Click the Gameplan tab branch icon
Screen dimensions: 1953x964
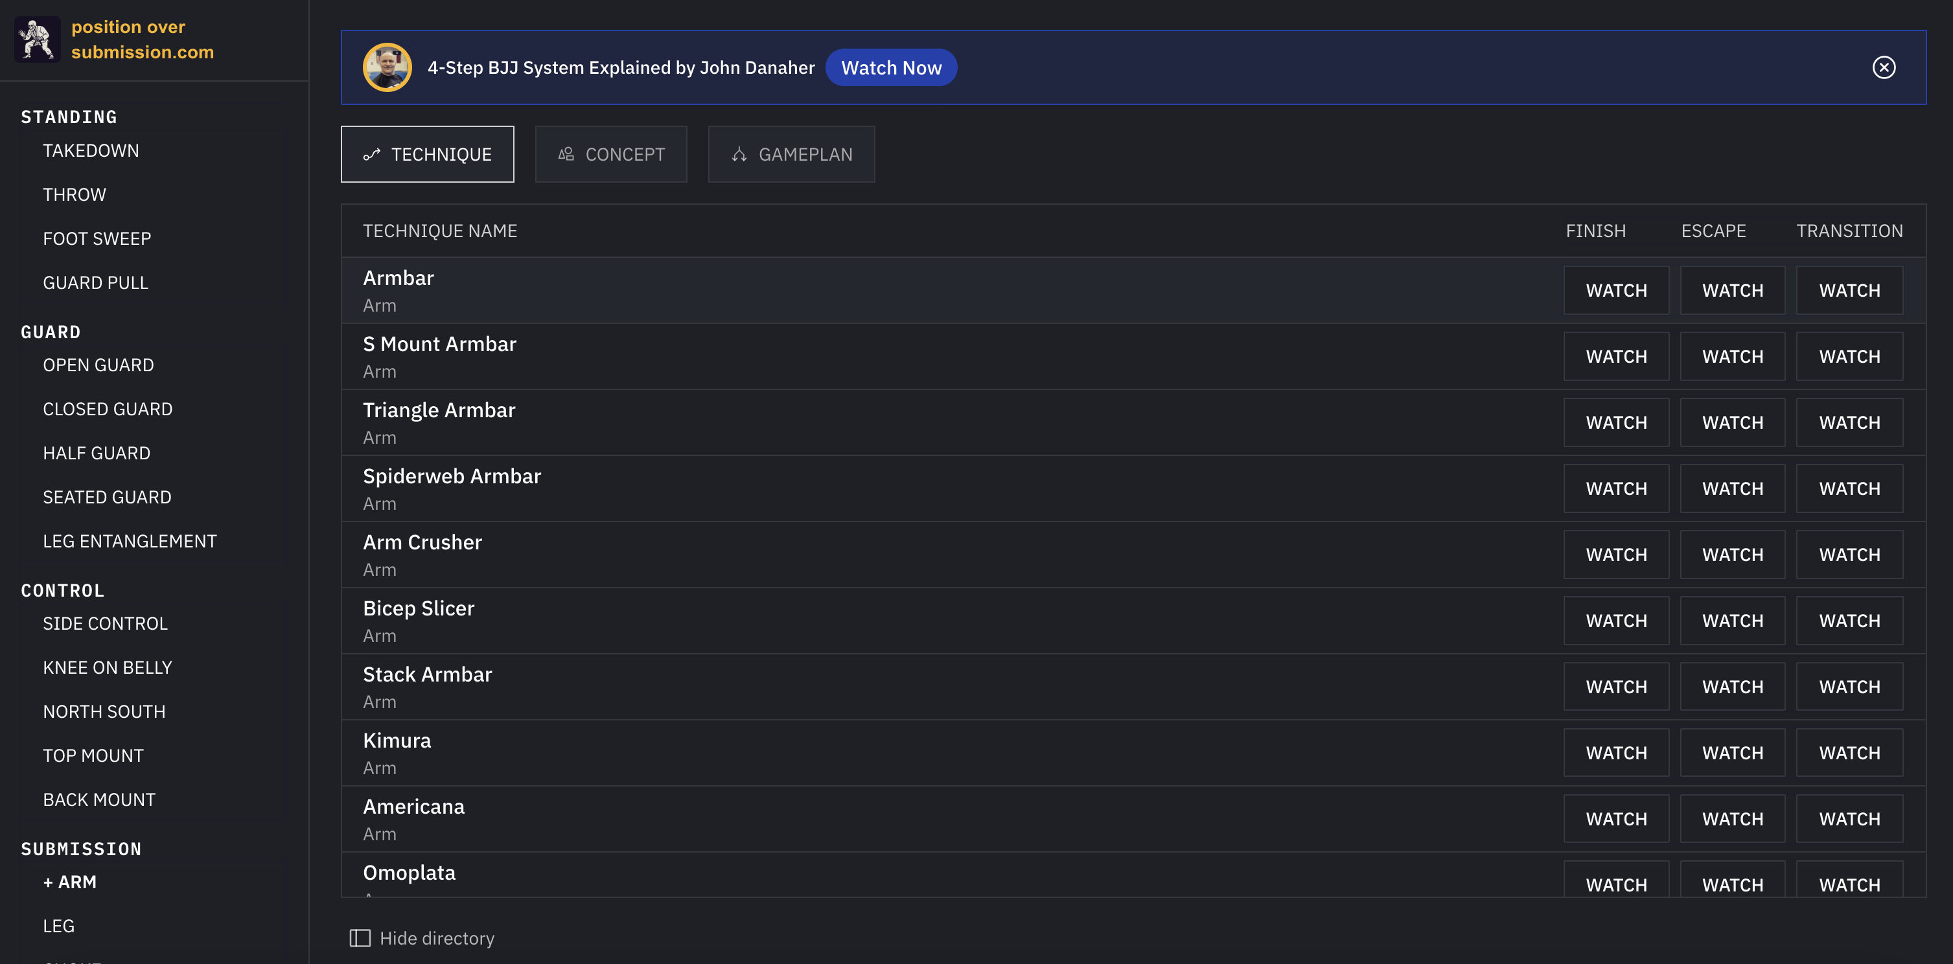click(x=739, y=155)
